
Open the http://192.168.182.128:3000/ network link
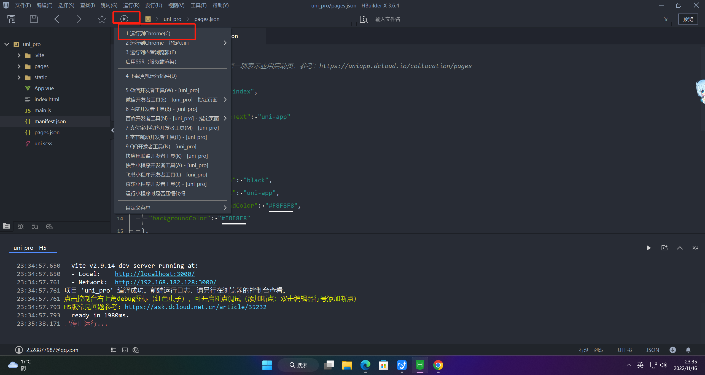point(166,282)
